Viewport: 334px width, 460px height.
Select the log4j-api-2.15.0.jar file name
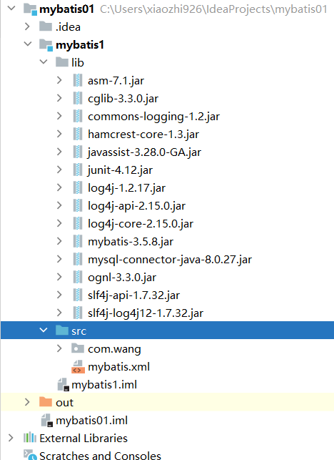pyautogui.click(x=137, y=206)
